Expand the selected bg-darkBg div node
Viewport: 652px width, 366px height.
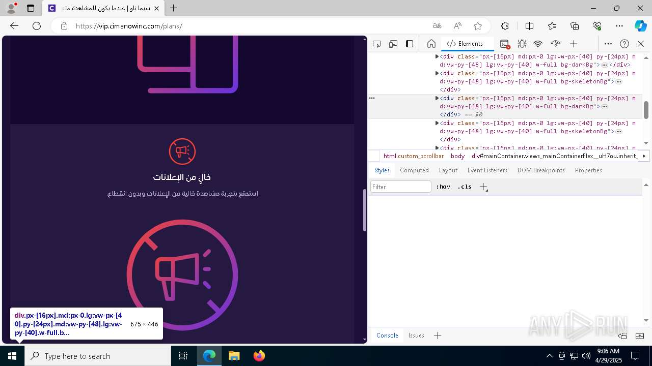coord(437,98)
